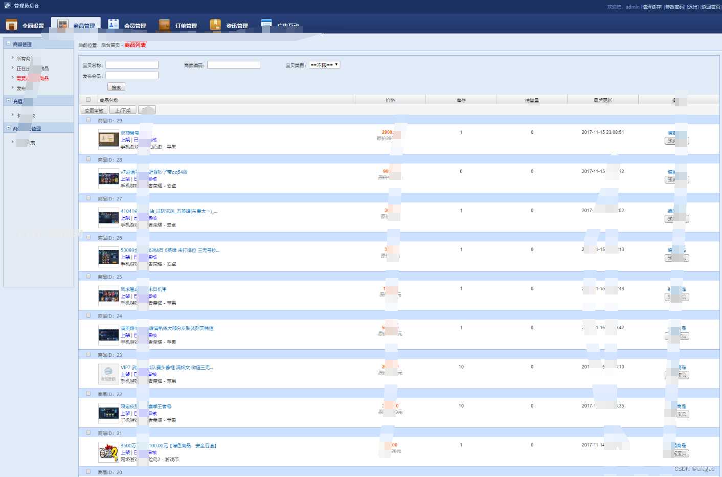The height and width of the screenshot is (477, 722).
Task: Switch to the 订单管理 tab
Action: coord(186,26)
